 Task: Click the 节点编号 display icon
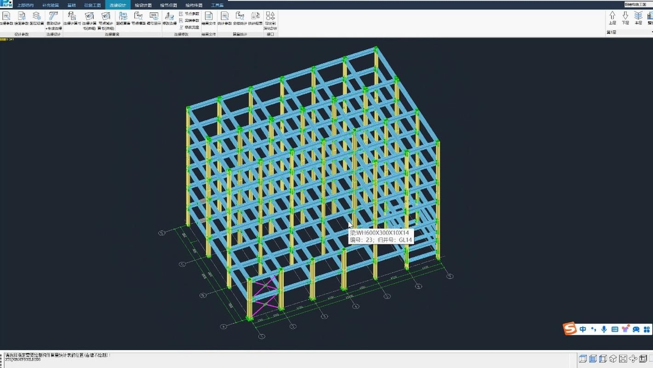click(x=154, y=18)
